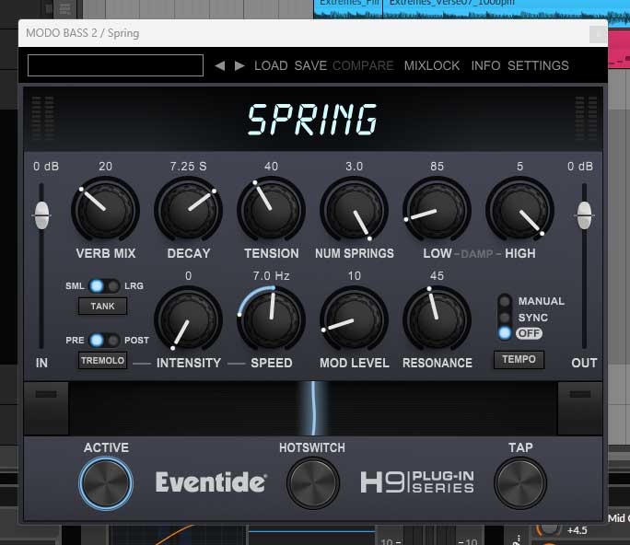630x545 pixels.
Task: Toggle the ACTIVE footswitch
Action: click(106, 483)
